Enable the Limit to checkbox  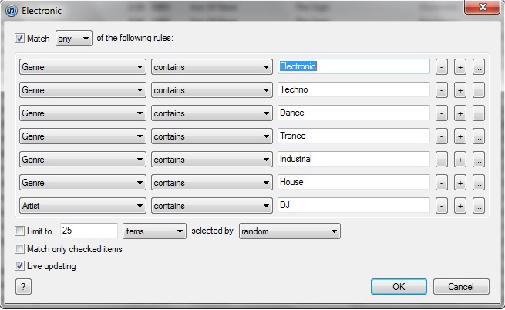[x=19, y=231]
